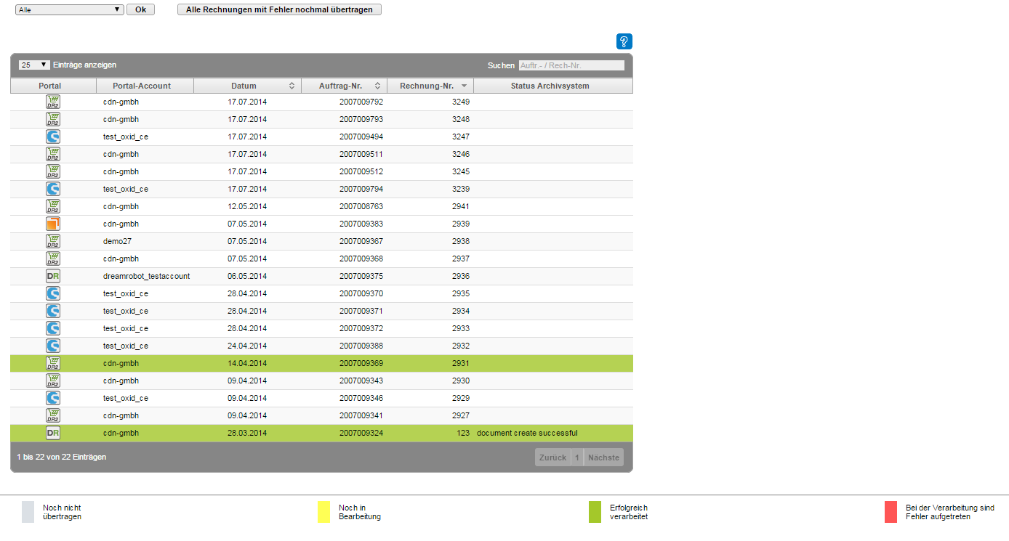Click order number 2007009375

(361, 276)
